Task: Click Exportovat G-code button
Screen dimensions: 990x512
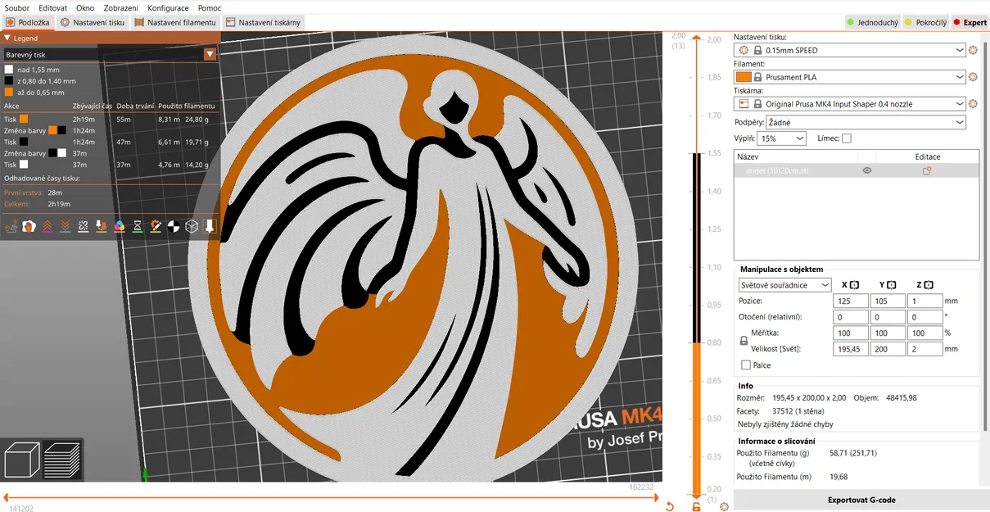Action: 861,500
